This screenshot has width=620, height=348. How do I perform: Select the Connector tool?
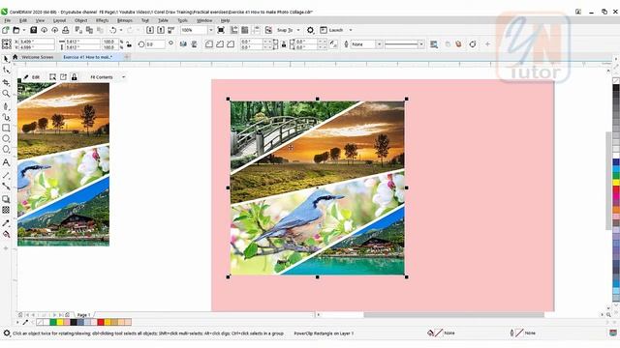coord(6,186)
